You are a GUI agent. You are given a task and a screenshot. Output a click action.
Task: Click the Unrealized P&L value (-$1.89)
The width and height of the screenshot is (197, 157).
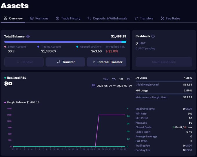tap(112, 51)
